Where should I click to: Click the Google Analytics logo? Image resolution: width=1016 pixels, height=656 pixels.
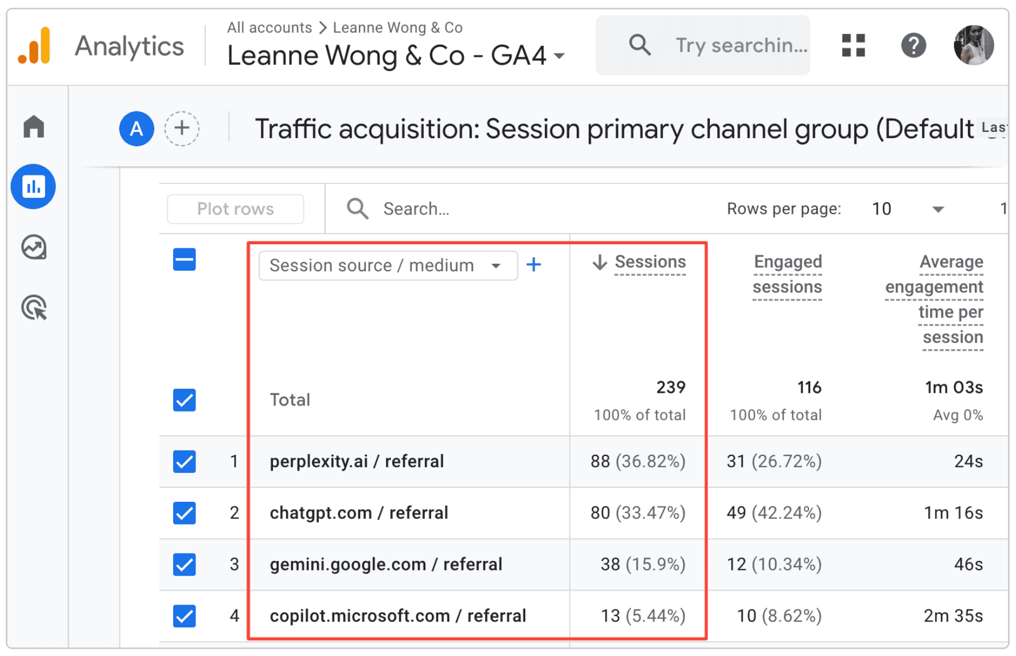(x=34, y=45)
